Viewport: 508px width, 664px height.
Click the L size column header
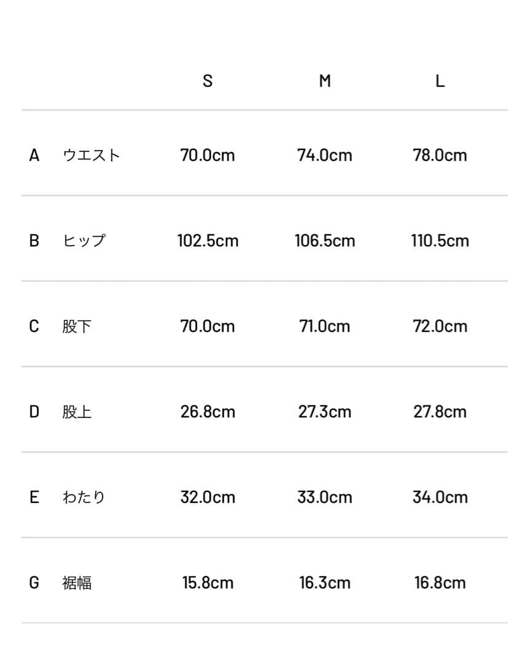point(440,81)
